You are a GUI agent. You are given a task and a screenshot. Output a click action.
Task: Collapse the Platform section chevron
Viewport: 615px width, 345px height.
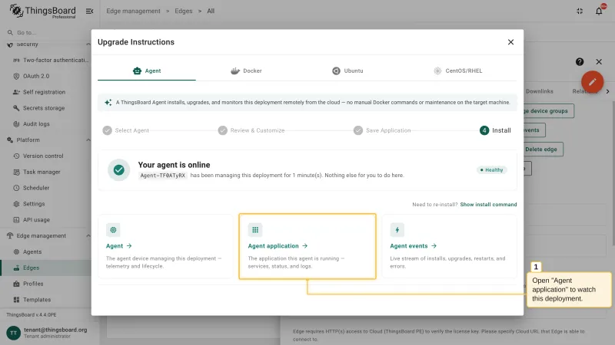(x=88, y=140)
